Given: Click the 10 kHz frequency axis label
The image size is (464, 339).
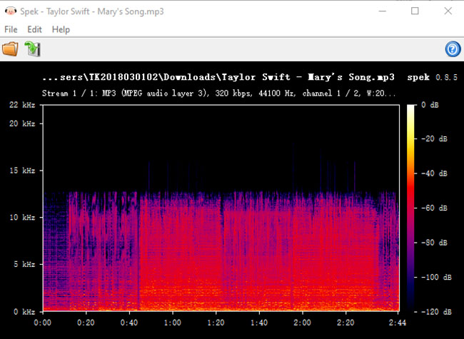Looking at the screenshot, I should (22, 218).
